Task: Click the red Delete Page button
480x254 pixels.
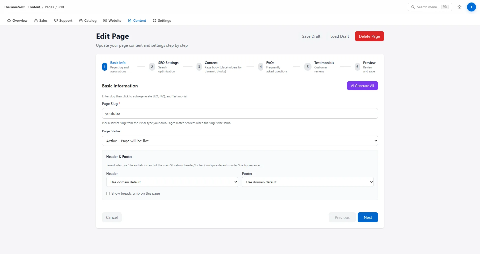Action: pos(369,36)
